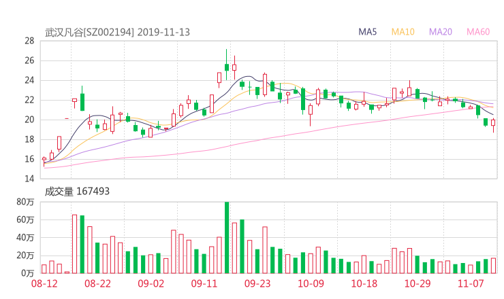Click the MA5 legend label
Viewport: 504px width, 299px height.
pyautogui.click(x=367, y=32)
